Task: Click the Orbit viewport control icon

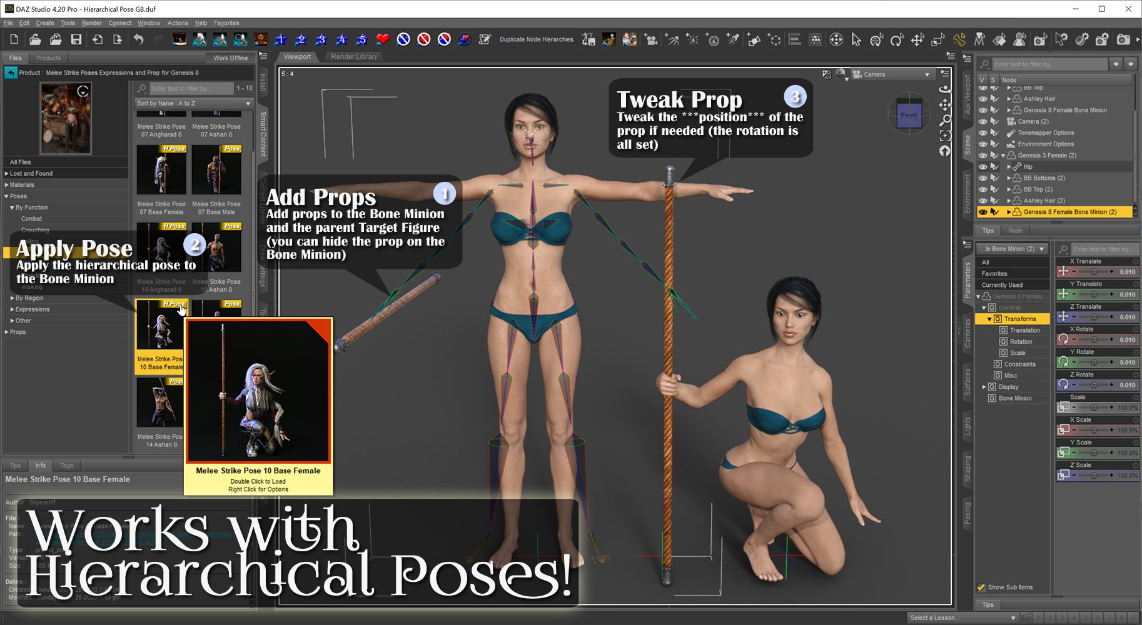Action: (x=945, y=89)
